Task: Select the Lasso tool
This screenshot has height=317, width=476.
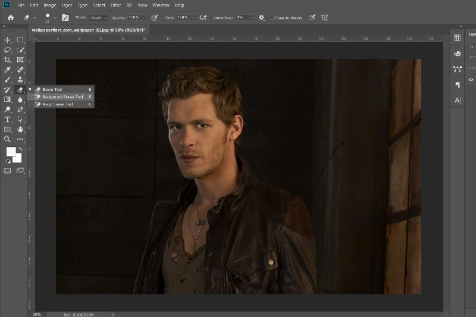Action: coord(8,50)
